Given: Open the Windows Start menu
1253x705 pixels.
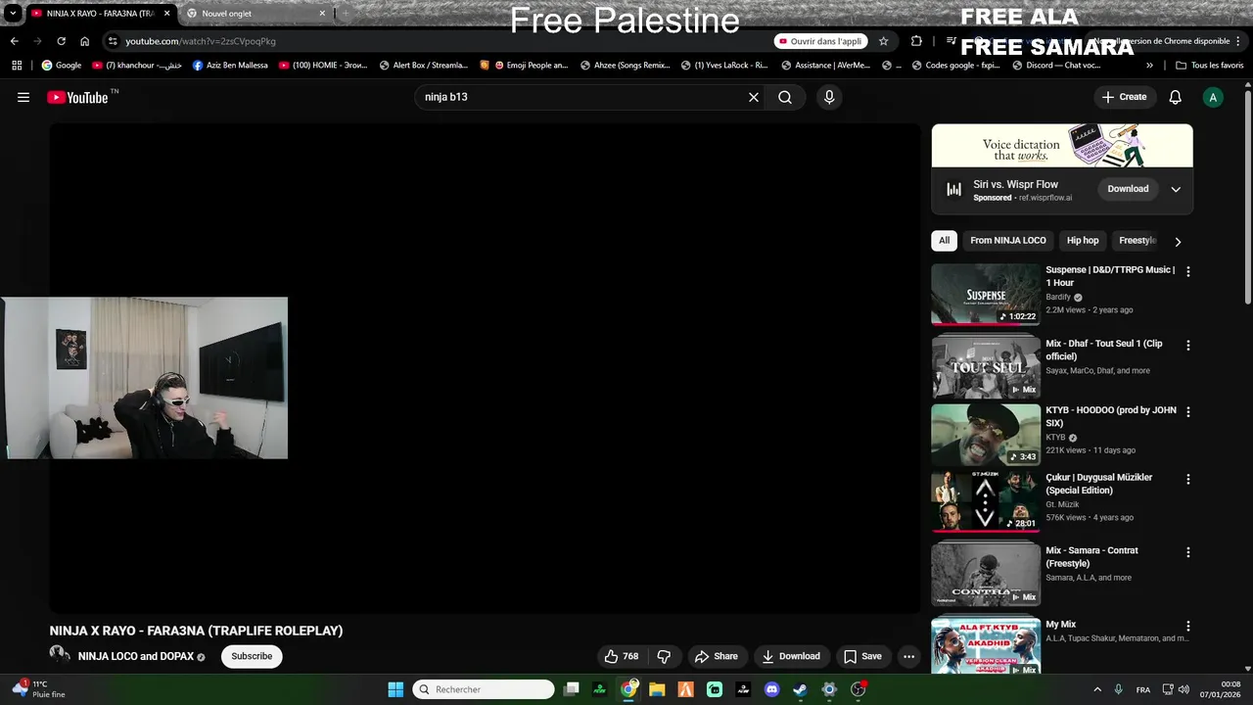Looking at the screenshot, I should click(395, 689).
